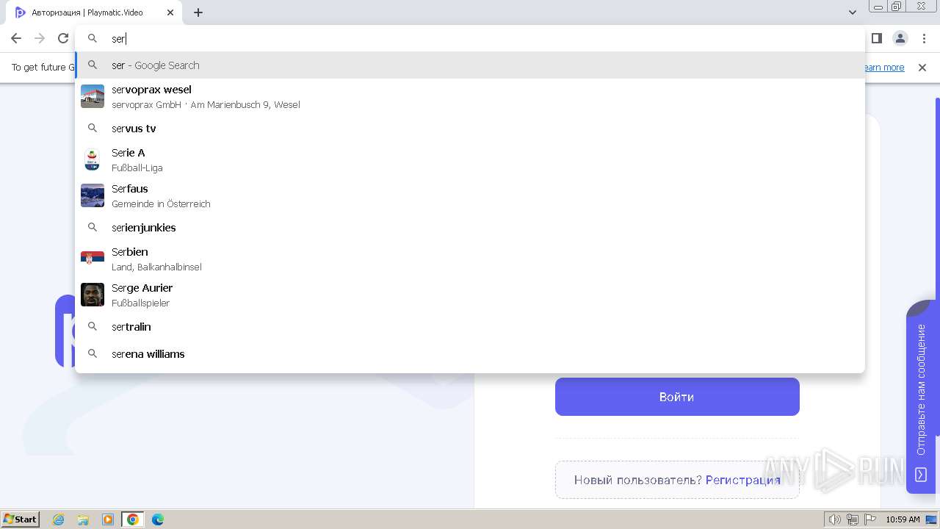Pick 'Serbien' Land suggestion
The height and width of the screenshot is (529, 940).
coord(470,259)
